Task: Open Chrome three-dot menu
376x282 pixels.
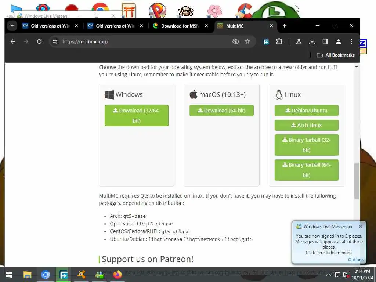Action: [351, 41]
